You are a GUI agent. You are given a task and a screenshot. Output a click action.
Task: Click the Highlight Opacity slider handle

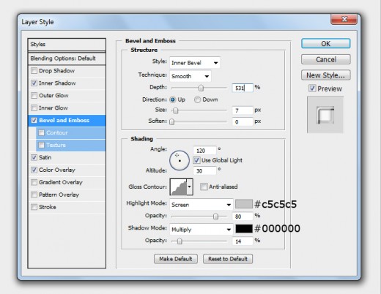tap(215, 216)
